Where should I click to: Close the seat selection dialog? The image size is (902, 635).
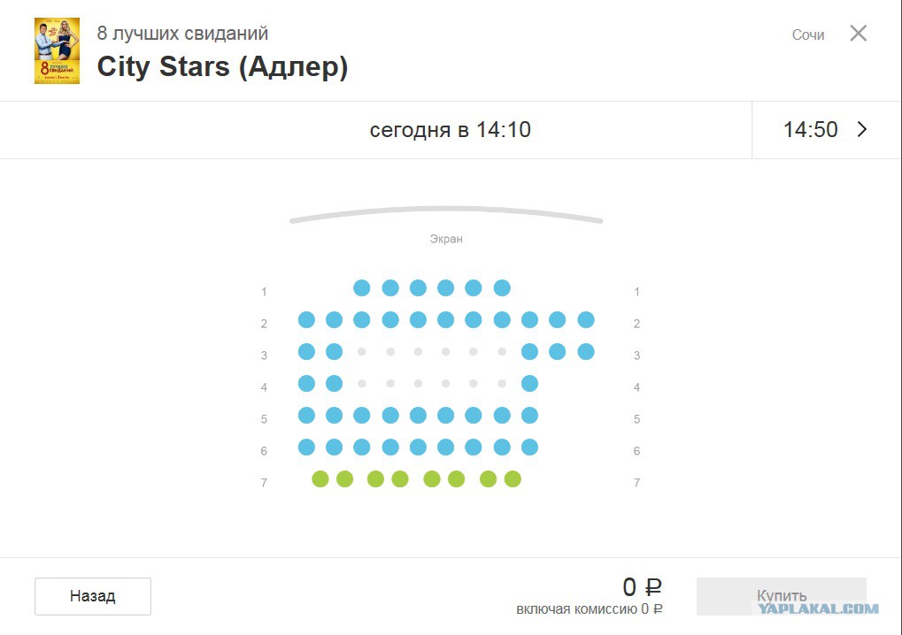coord(858,34)
